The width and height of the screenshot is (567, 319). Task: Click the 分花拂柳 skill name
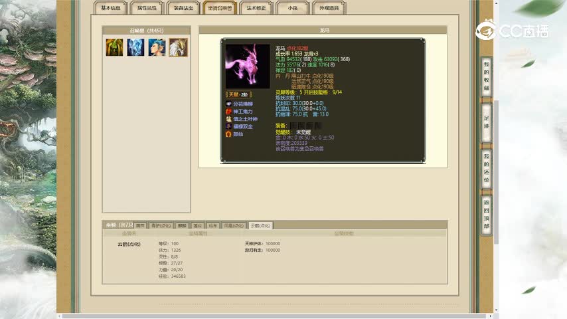pos(243,104)
